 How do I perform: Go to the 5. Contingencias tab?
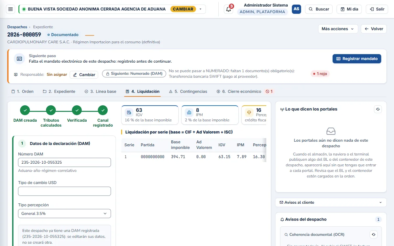188,92
